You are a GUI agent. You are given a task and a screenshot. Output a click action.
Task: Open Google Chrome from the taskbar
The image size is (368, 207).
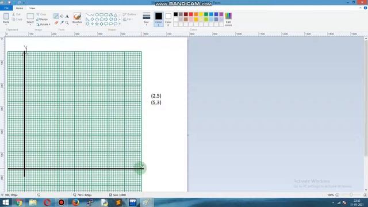(19, 202)
